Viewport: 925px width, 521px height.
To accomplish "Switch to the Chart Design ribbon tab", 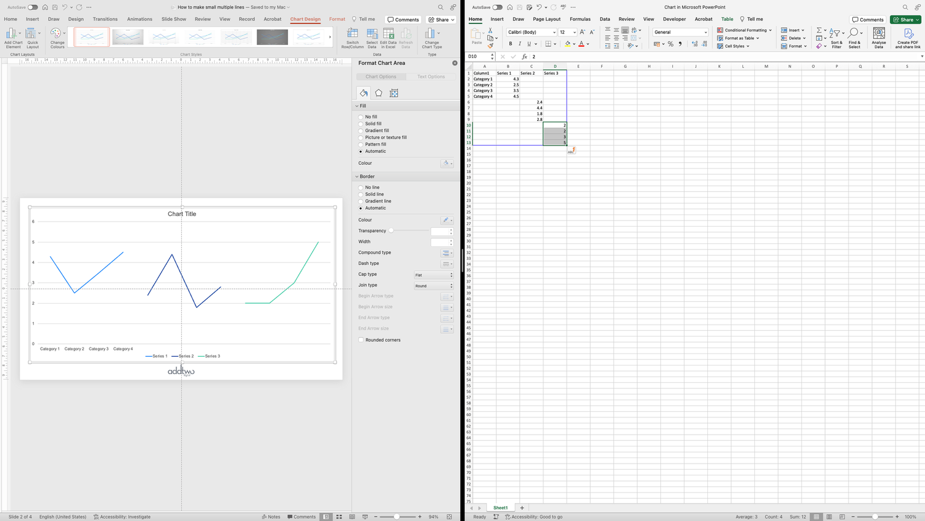I will pos(305,19).
